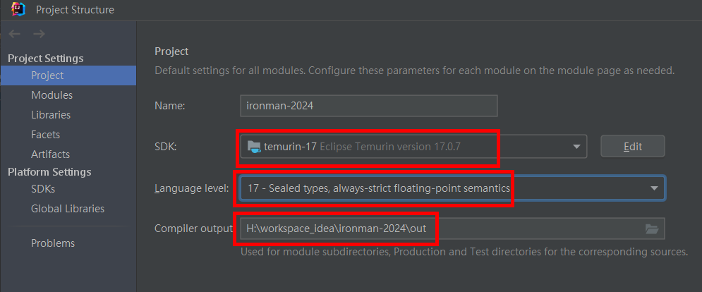This screenshot has height=292, width=702.
Task: Go to the Facets section
Action: click(45, 134)
